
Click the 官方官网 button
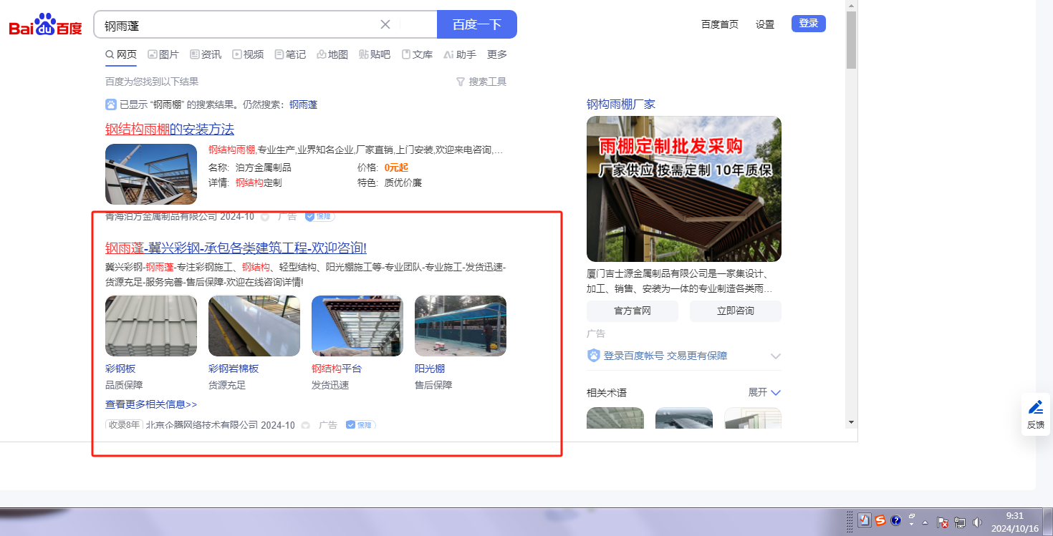click(x=633, y=311)
